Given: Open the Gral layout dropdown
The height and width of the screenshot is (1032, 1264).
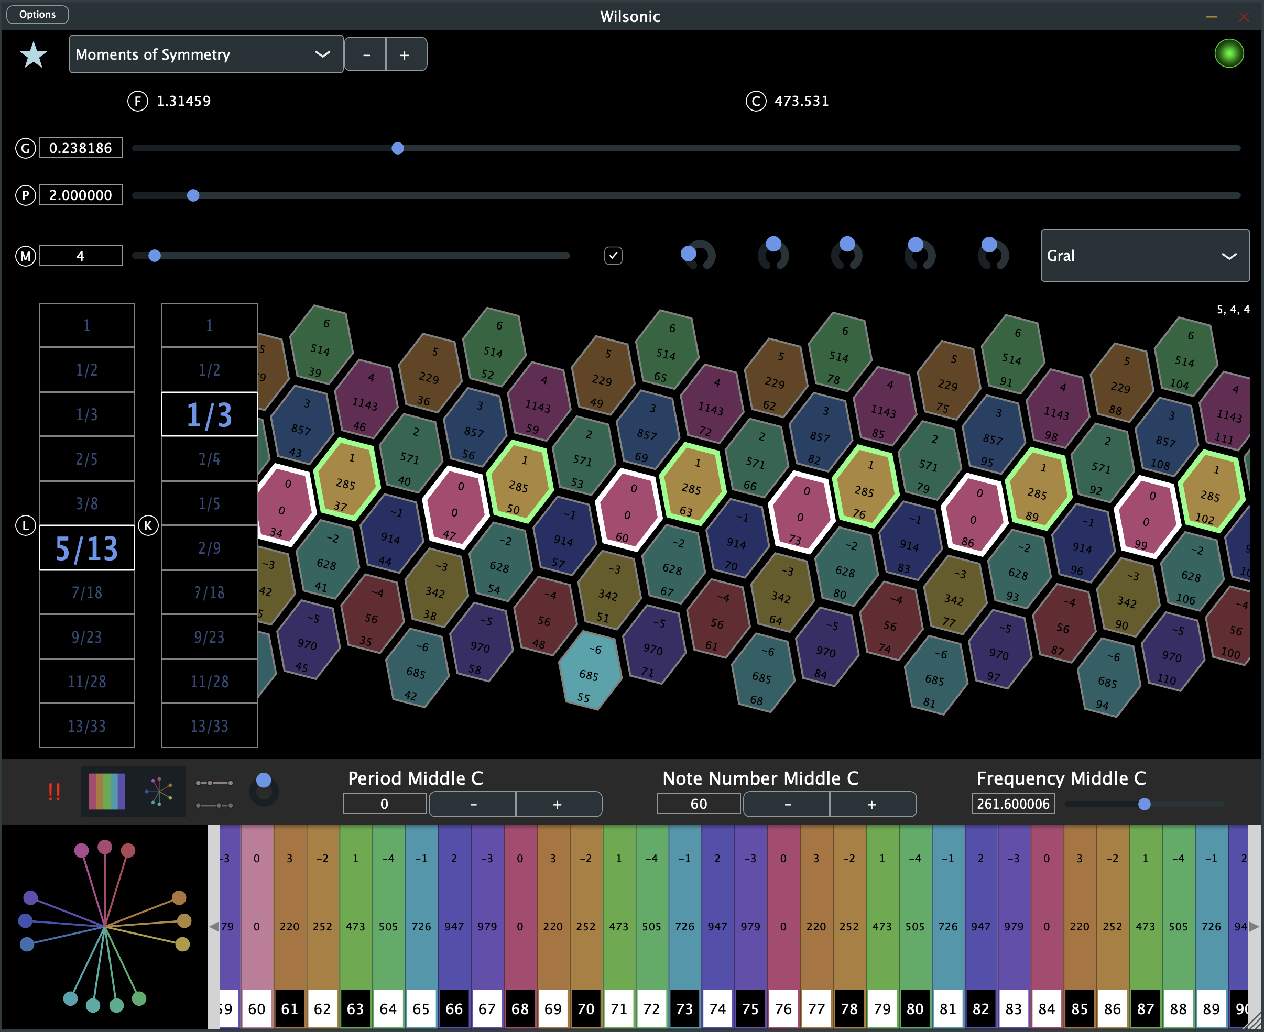Looking at the screenshot, I should click(1145, 256).
